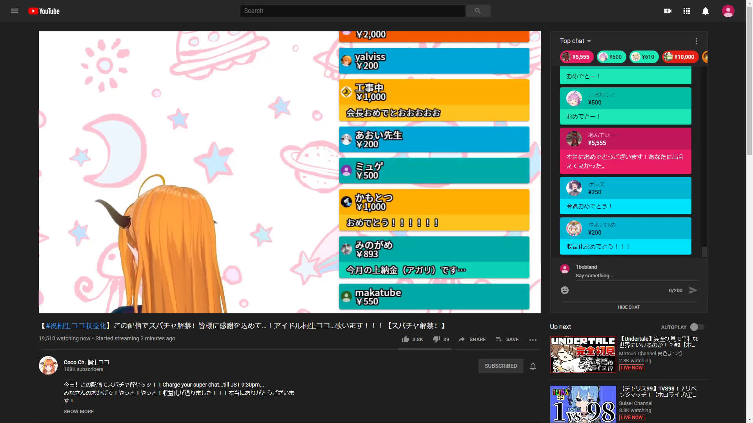Screen dimensions: 753x423
Task: Select the ¥5,555 Super Chat ticker chip
Action: pos(576,57)
